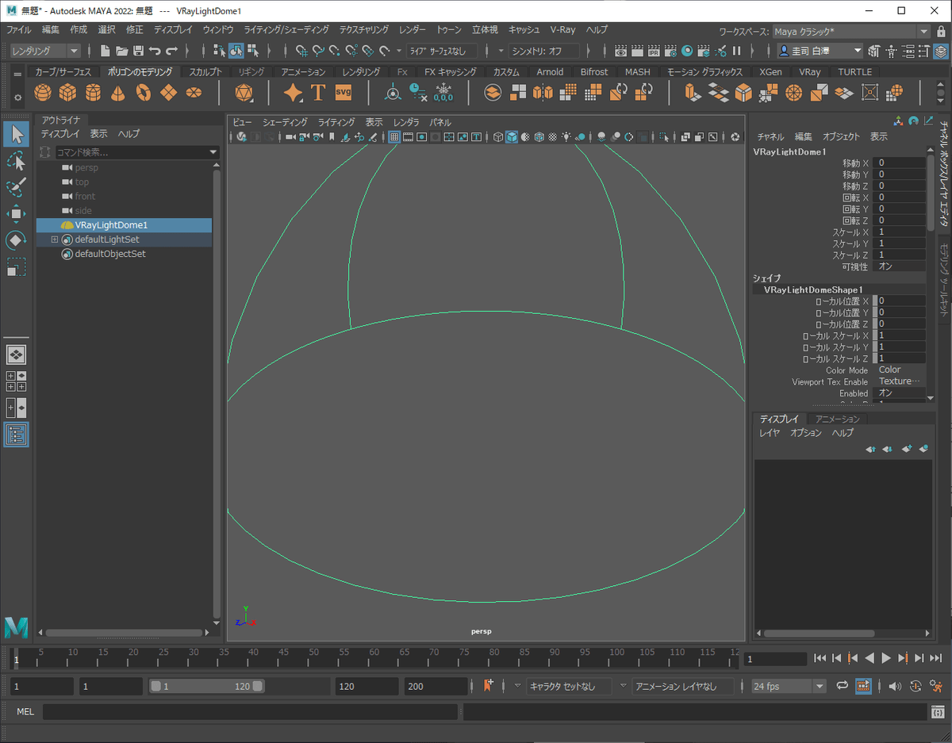Click the Open Scene folder icon
Screen dimensions: 952x743
click(x=121, y=51)
